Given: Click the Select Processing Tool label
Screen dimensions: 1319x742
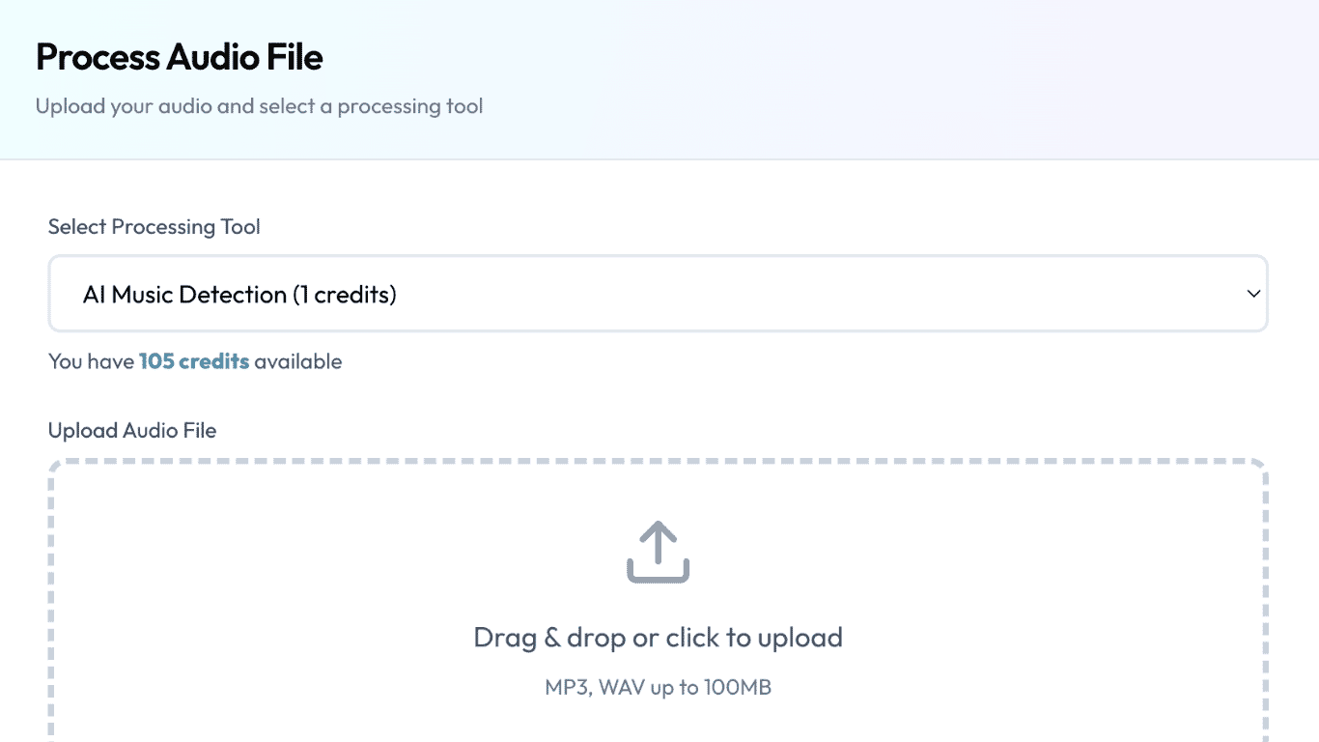Looking at the screenshot, I should (x=154, y=227).
